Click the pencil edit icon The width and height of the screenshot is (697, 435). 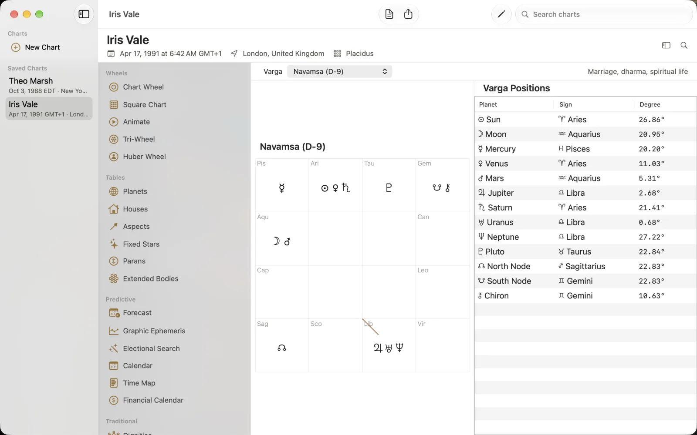501,14
